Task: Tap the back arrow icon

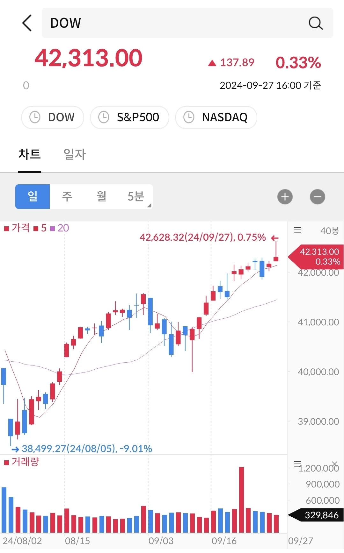Action: pos(27,23)
